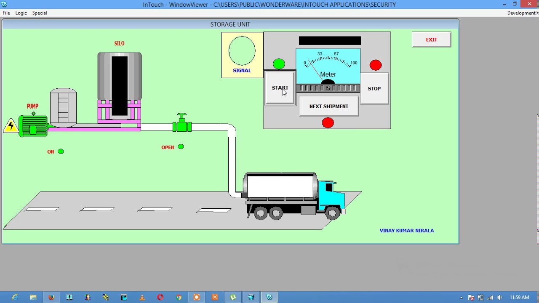The height and width of the screenshot is (303, 539).
Task: Open Google Chrome from the taskbar
Action: pyautogui.click(x=179, y=298)
